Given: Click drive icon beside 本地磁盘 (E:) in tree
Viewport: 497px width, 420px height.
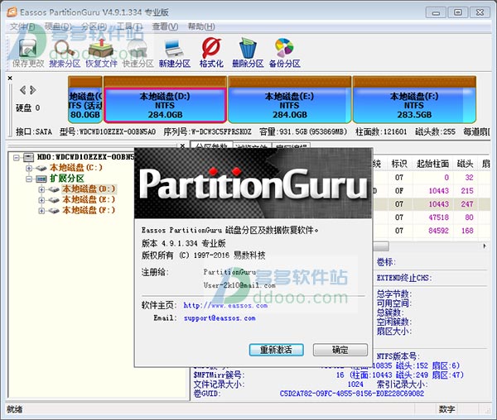Looking at the screenshot, I should (54, 200).
